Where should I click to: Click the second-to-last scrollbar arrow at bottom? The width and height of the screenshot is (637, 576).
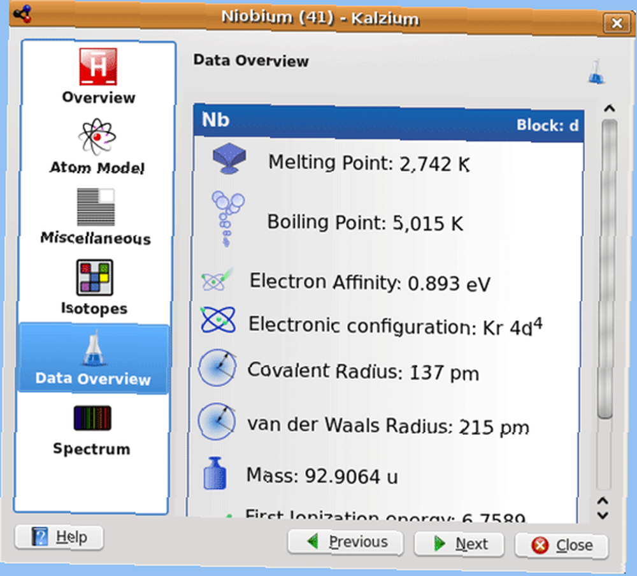603,501
